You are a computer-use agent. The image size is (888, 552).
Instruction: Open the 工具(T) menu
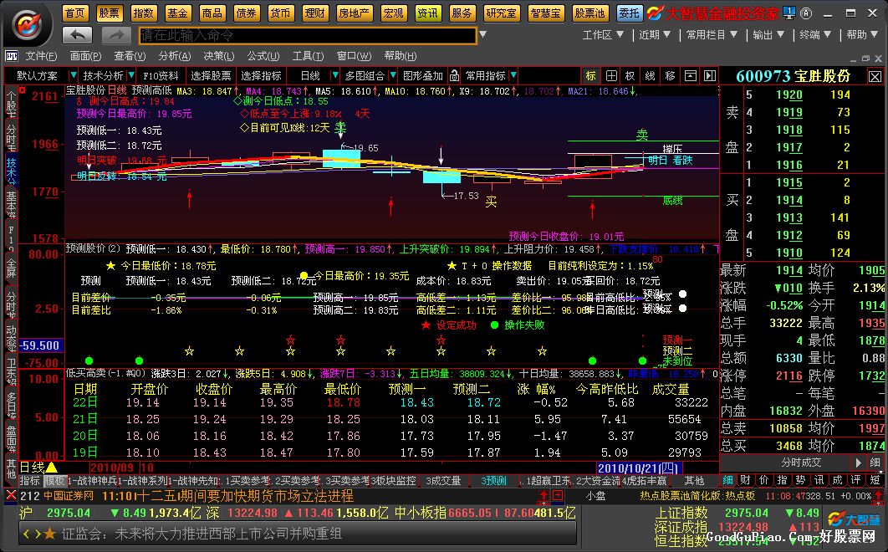point(308,56)
